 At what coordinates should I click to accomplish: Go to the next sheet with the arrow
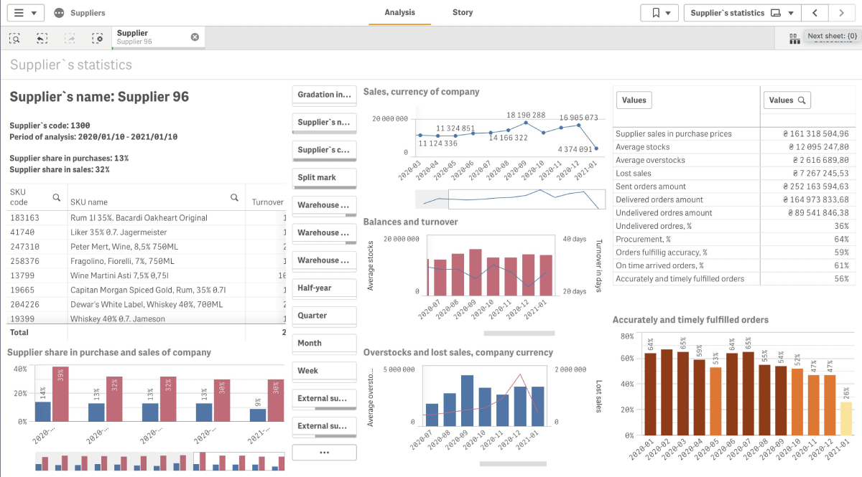(842, 12)
